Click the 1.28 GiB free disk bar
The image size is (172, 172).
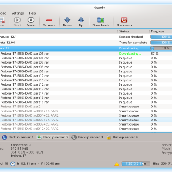[x=136, y=163]
